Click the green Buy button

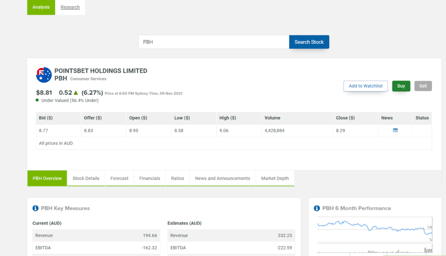[401, 86]
